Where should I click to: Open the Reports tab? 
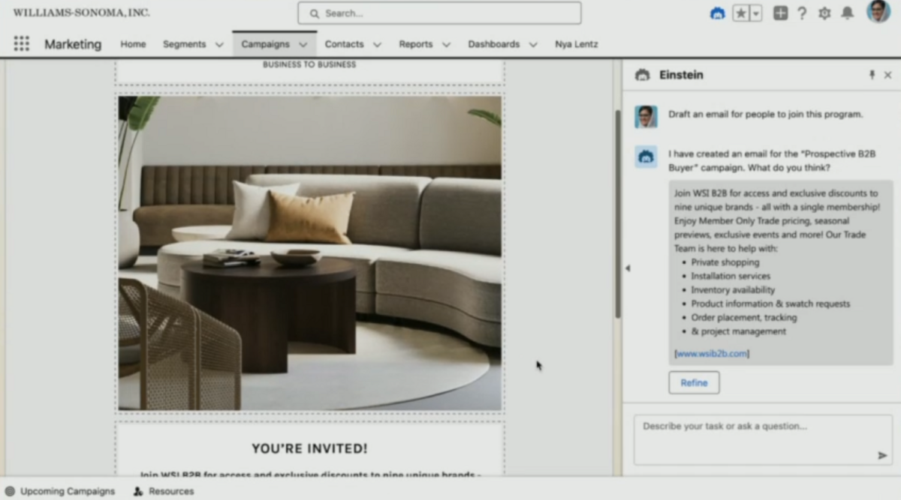coord(415,44)
